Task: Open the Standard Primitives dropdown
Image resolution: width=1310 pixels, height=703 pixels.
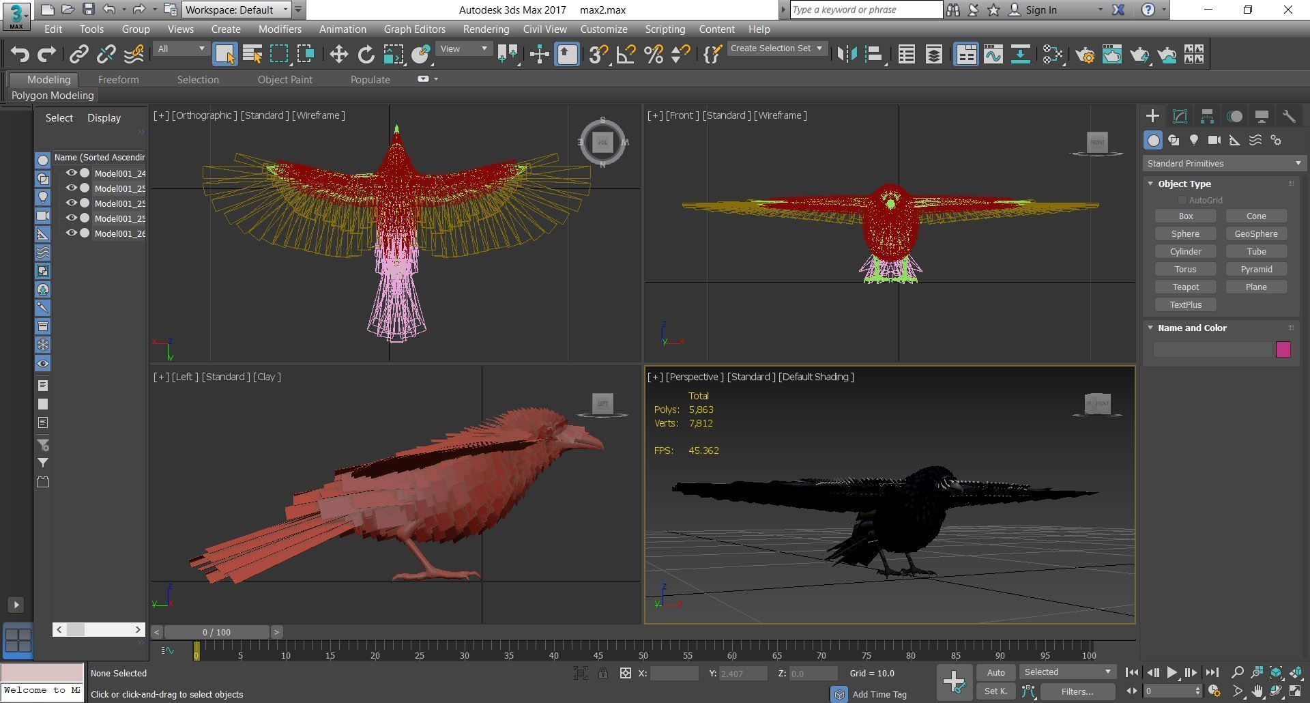Action: 1224,163
